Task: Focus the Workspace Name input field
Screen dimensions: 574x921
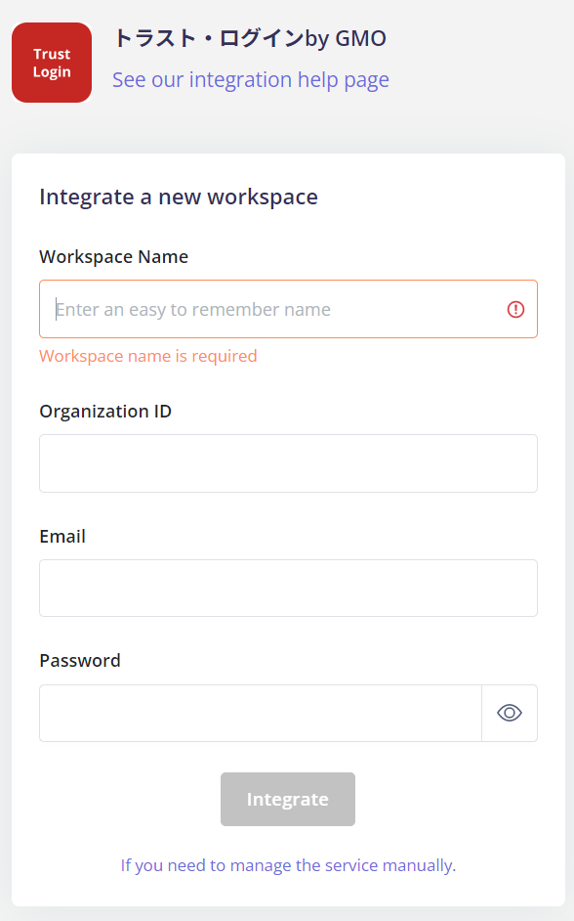Action: (288, 309)
